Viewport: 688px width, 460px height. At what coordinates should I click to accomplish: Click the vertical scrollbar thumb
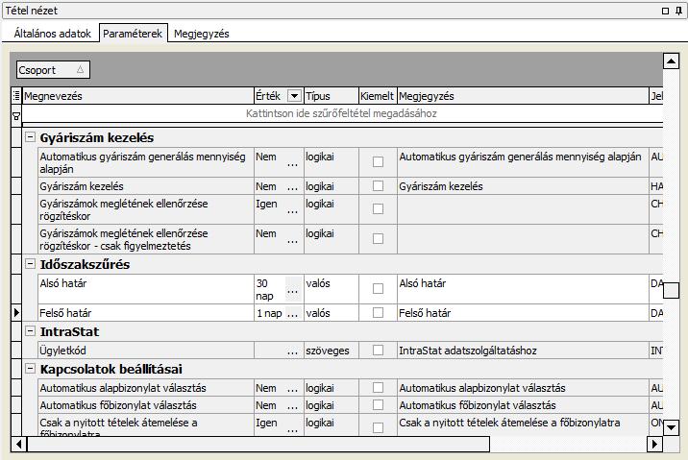coord(671,290)
